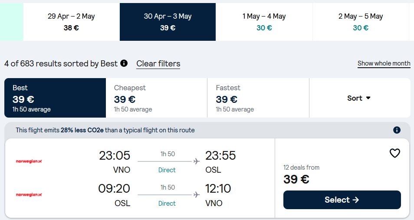Choose the 30 Apr – 3 May dates
The height and width of the screenshot is (220, 414).
tap(168, 22)
